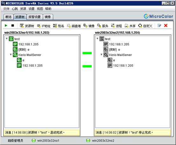Click the edit pencil toolbar icon
Screen dimensions: 176x145
(159, 25)
